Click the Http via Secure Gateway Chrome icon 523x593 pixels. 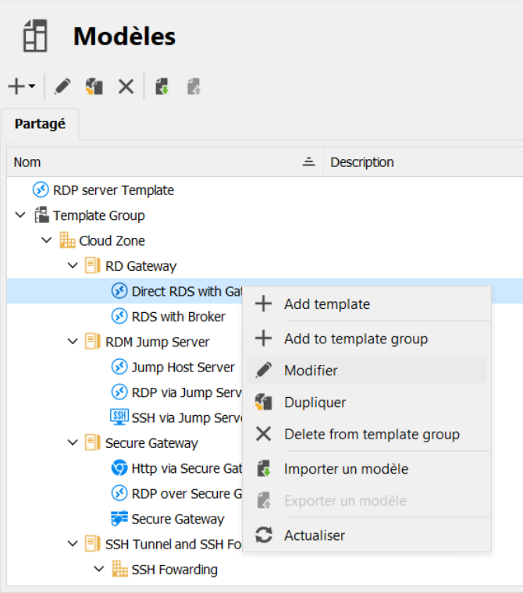pyautogui.click(x=119, y=468)
